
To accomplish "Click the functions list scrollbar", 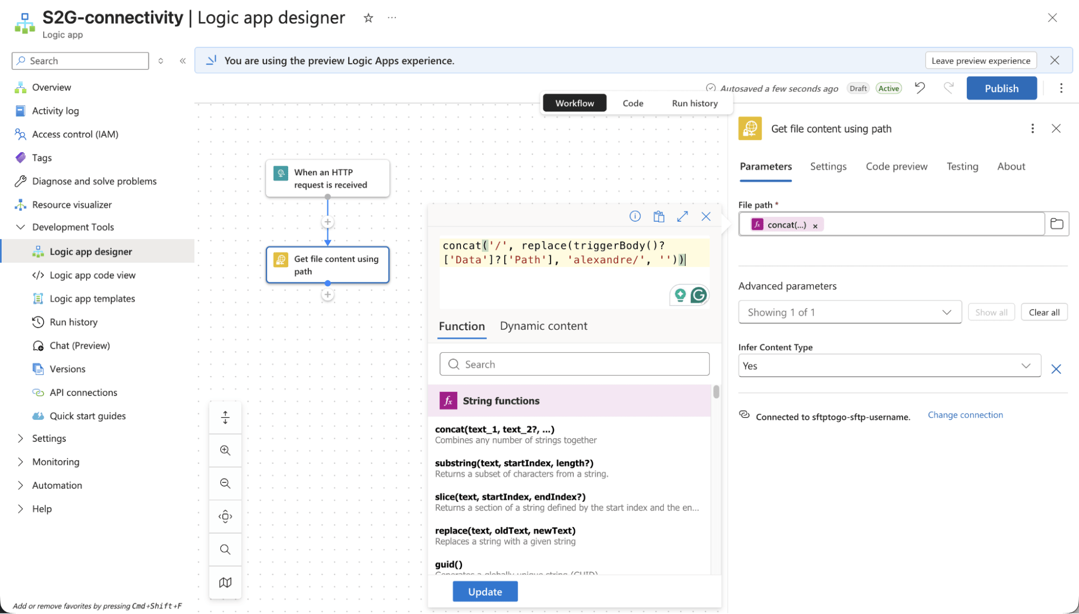I will [x=716, y=392].
